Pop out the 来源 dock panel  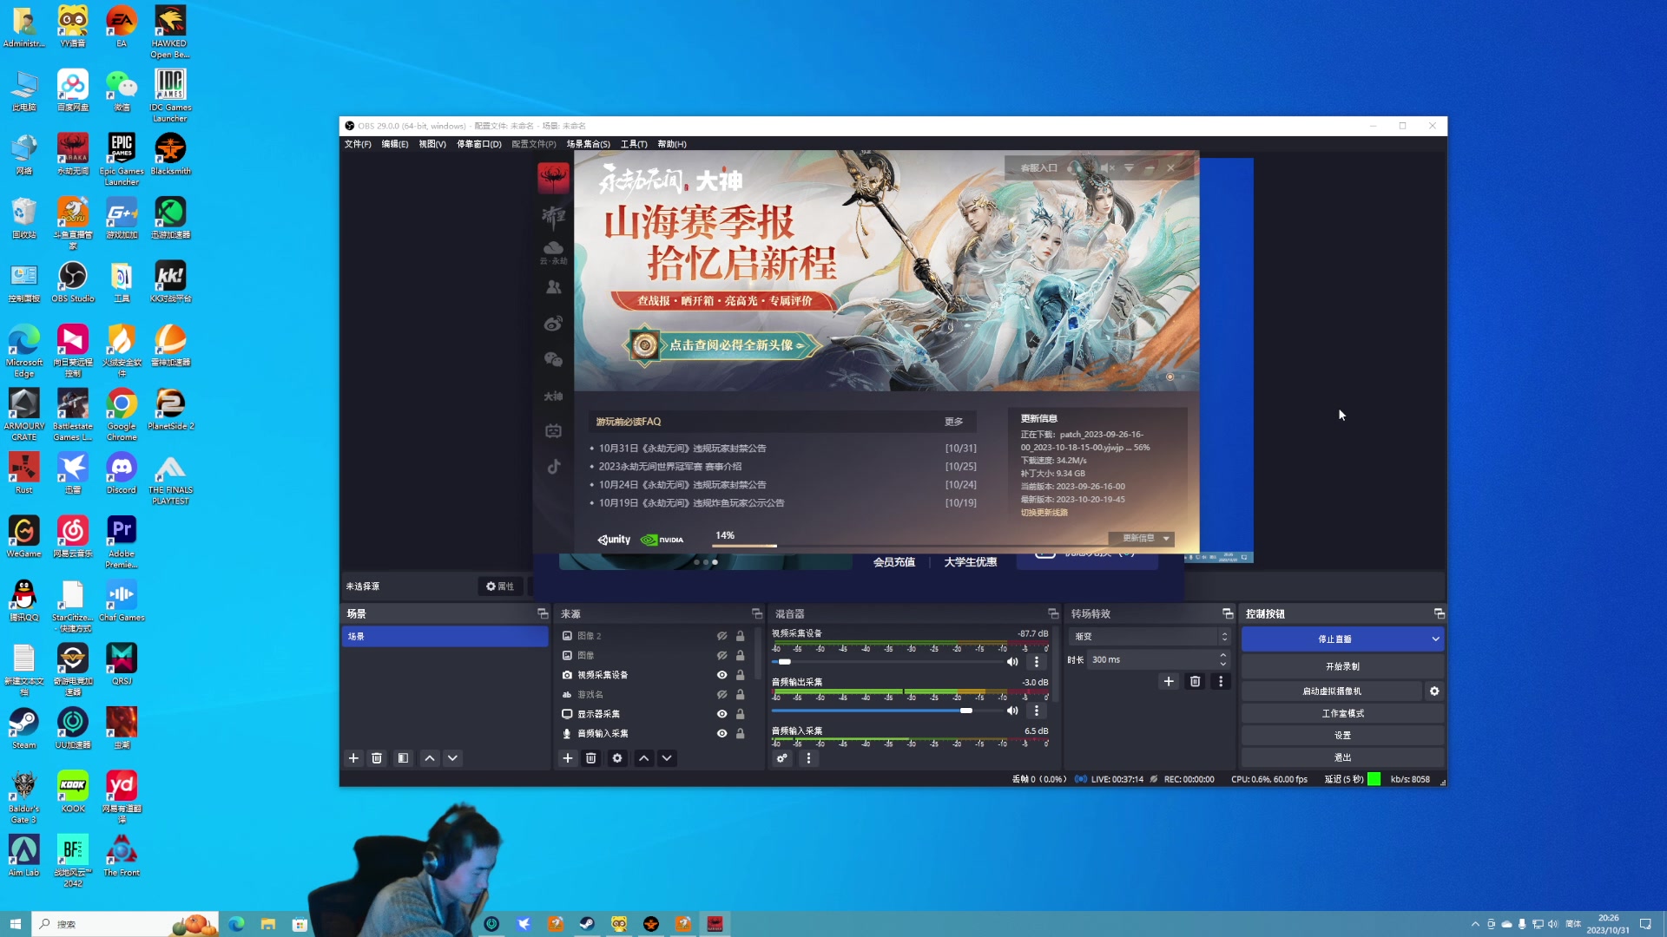pos(757,613)
